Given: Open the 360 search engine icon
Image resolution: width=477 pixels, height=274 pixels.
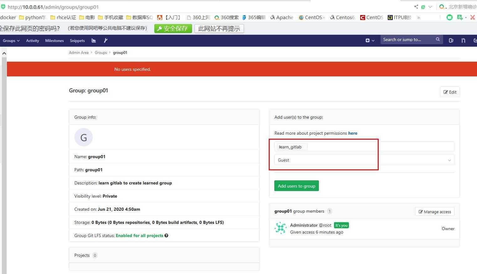Looking at the screenshot, I should 442,7.
